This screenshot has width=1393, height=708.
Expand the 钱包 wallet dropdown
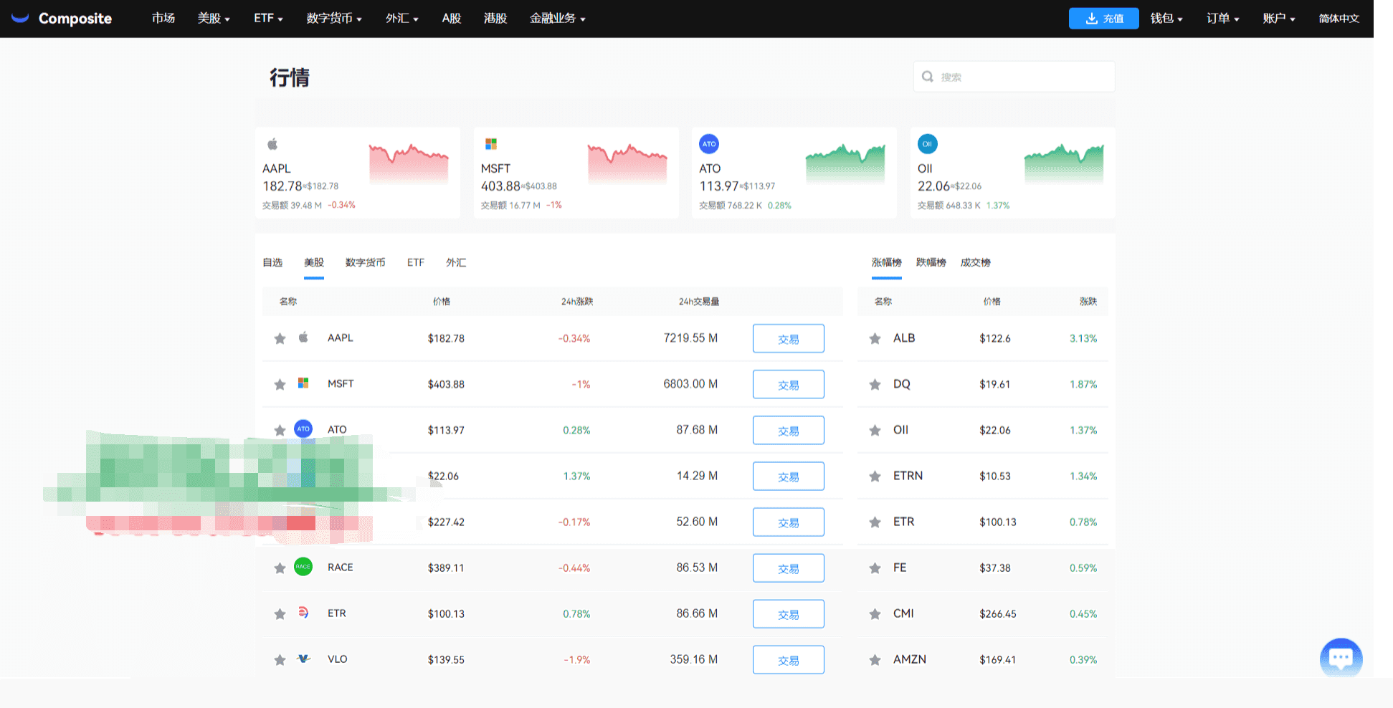[x=1166, y=19]
